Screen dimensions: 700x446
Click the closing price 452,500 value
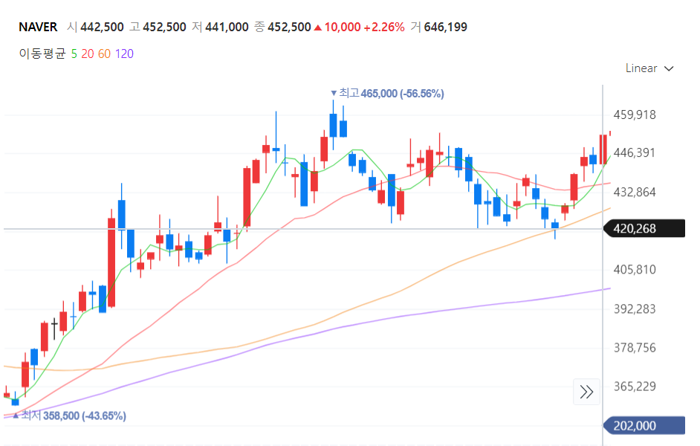(289, 28)
